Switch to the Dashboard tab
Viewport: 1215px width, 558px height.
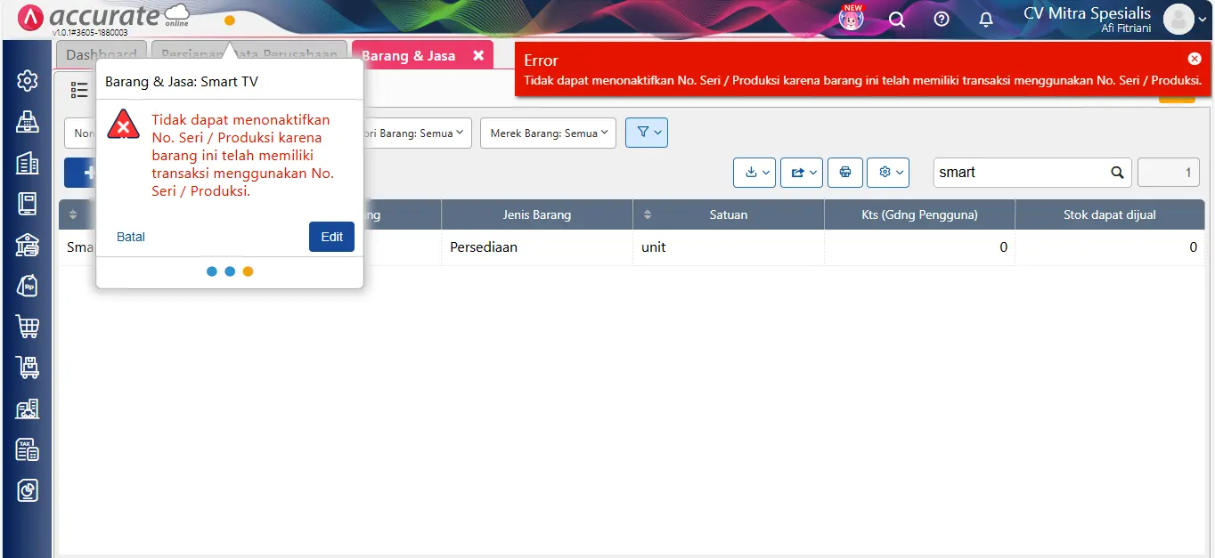pyautogui.click(x=102, y=54)
